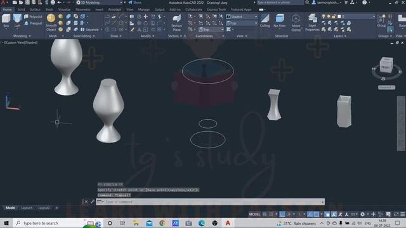Open the Help question mark icon
The height and width of the screenshot is (228, 406).
[x=364, y=3]
